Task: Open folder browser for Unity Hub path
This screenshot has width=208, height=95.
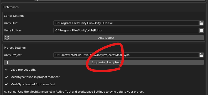Action: [x=201, y=23]
